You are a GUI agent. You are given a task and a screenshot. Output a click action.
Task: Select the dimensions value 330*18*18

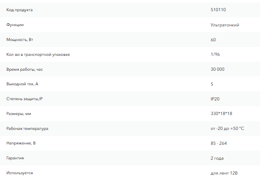tap(221, 114)
